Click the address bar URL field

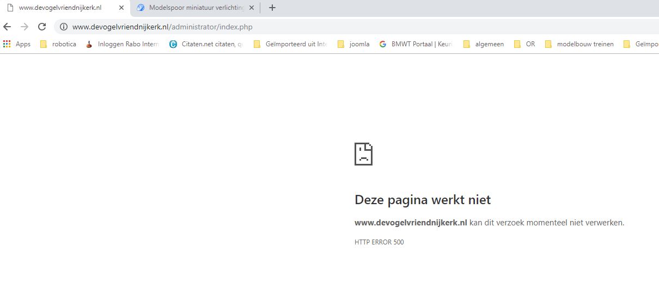[x=327, y=27]
